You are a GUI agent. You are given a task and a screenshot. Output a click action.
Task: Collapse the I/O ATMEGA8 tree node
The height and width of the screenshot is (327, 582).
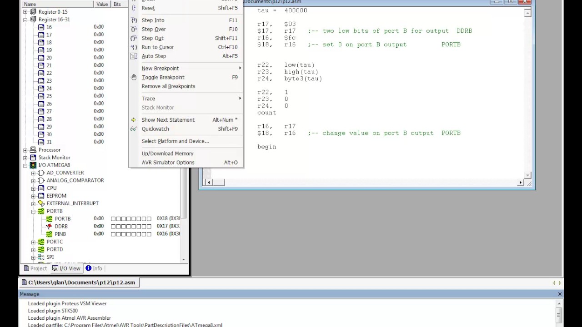click(x=25, y=165)
